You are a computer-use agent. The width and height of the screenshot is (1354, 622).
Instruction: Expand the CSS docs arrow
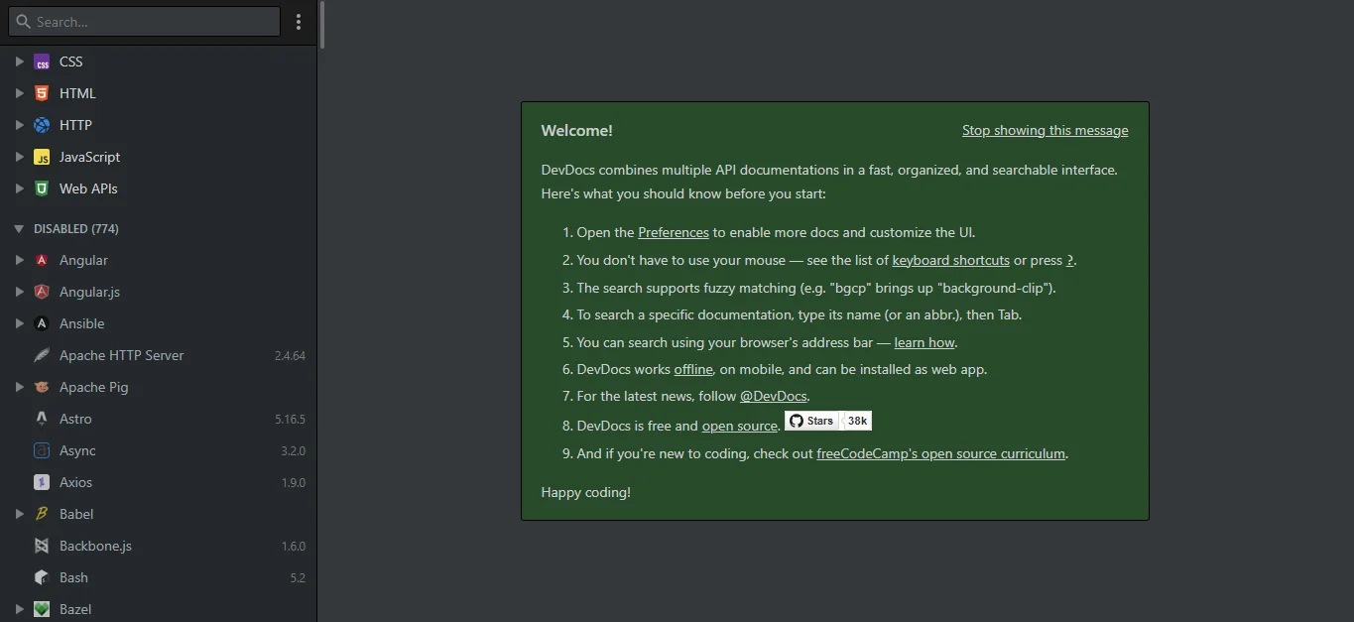pyautogui.click(x=19, y=62)
